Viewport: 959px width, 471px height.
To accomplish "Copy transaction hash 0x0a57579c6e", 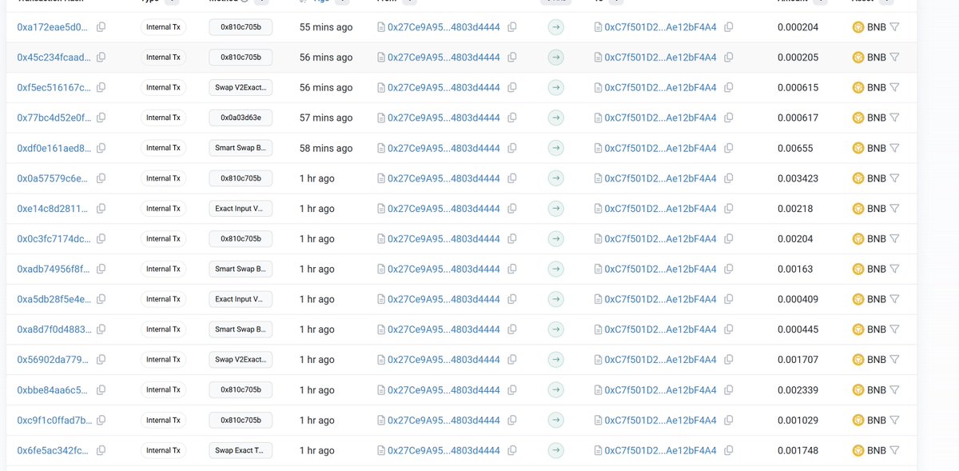I will coord(101,178).
